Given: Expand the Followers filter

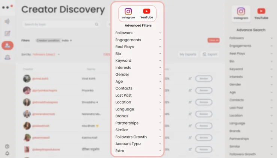Looking at the screenshot, I should pyautogui.click(x=138, y=33).
